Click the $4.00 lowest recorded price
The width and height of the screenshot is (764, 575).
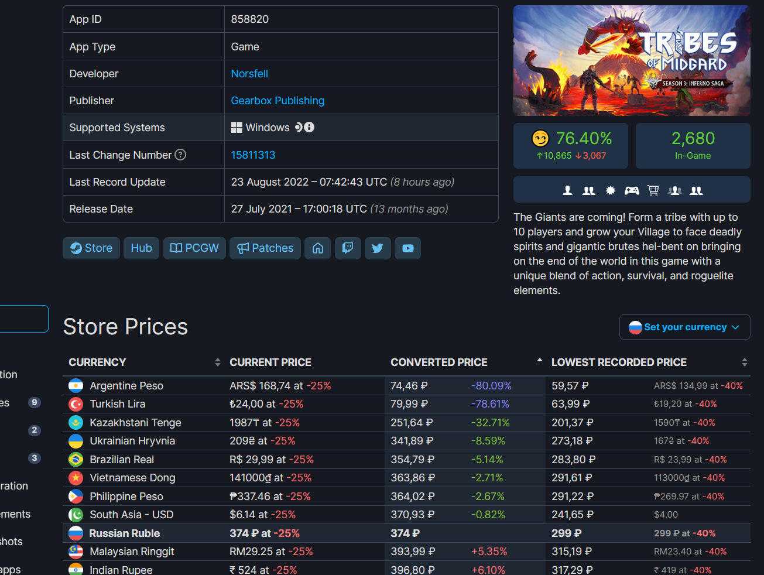click(x=666, y=515)
